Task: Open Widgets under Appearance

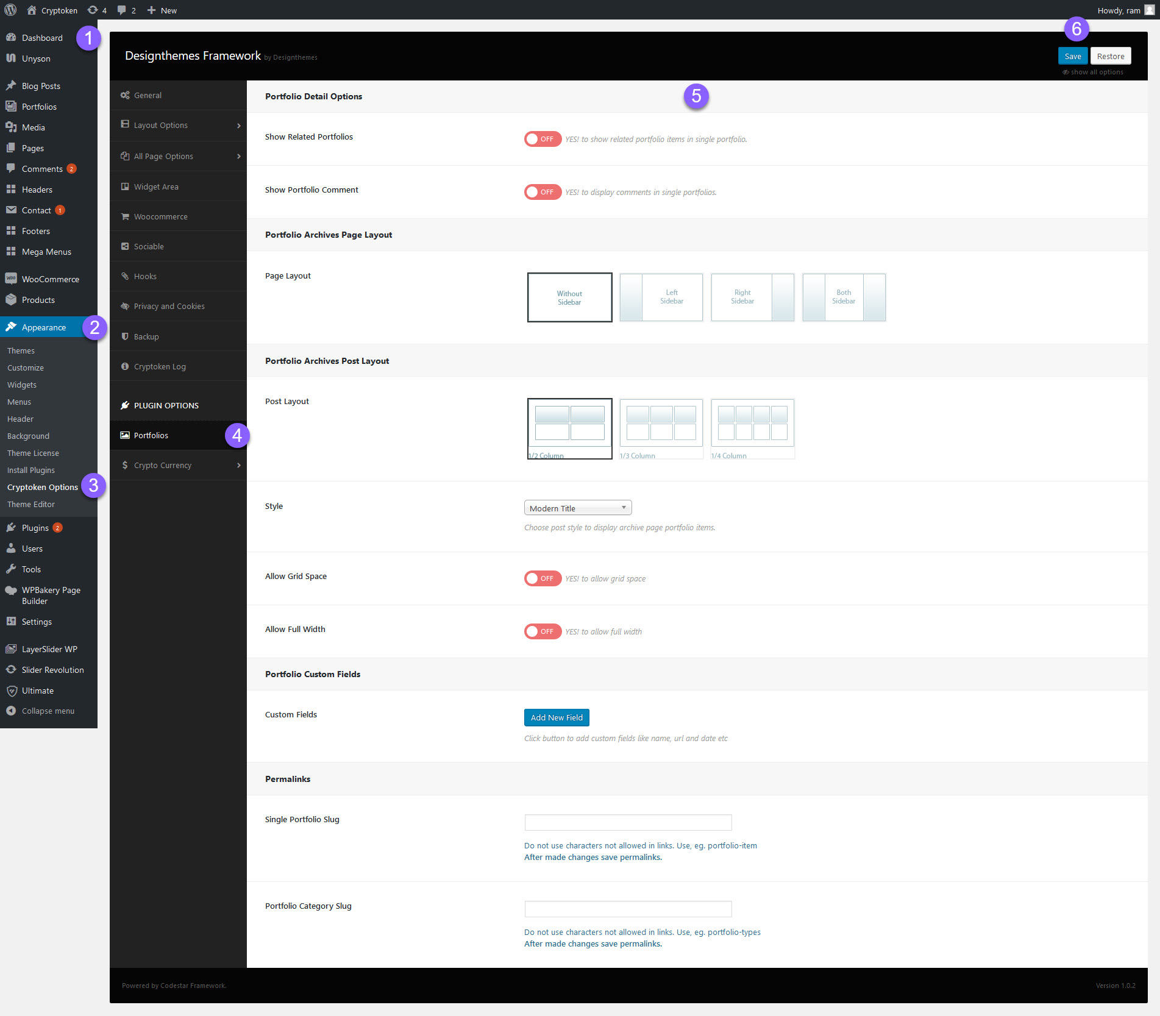Action: coord(22,385)
